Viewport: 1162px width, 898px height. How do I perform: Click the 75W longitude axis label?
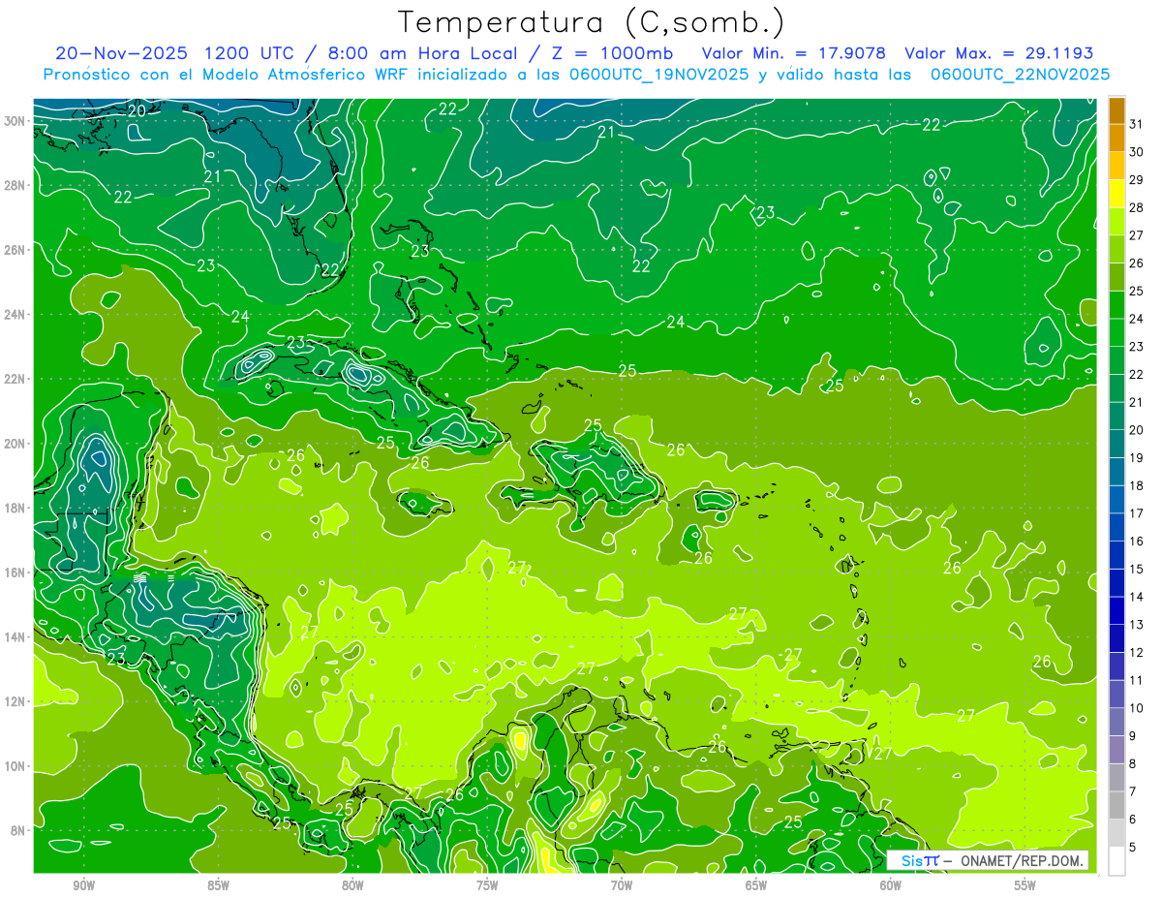point(487,884)
